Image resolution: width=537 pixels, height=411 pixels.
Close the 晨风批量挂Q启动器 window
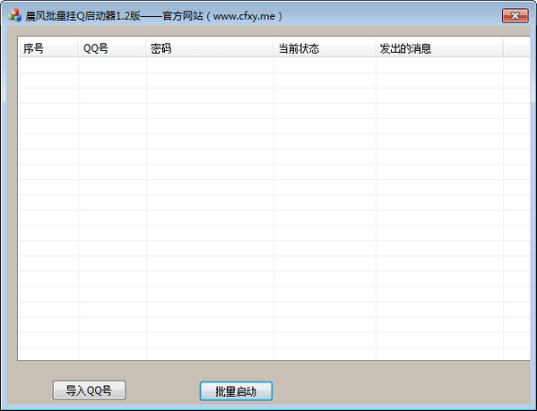click(x=515, y=16)
